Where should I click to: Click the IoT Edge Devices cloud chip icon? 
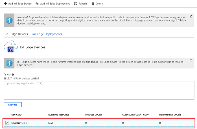click(11, 47)
